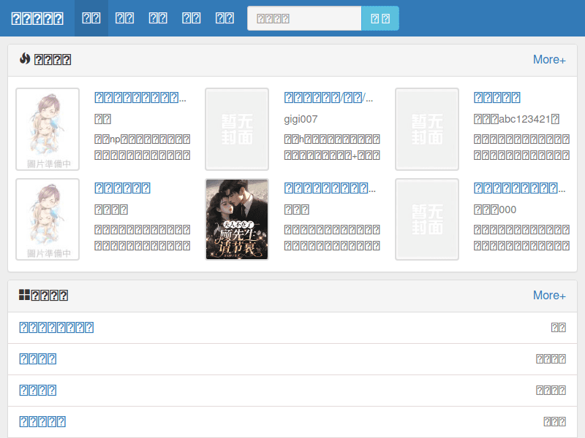
Task: Focus the search input field in navbar
Action: click(x=304, y=18)
